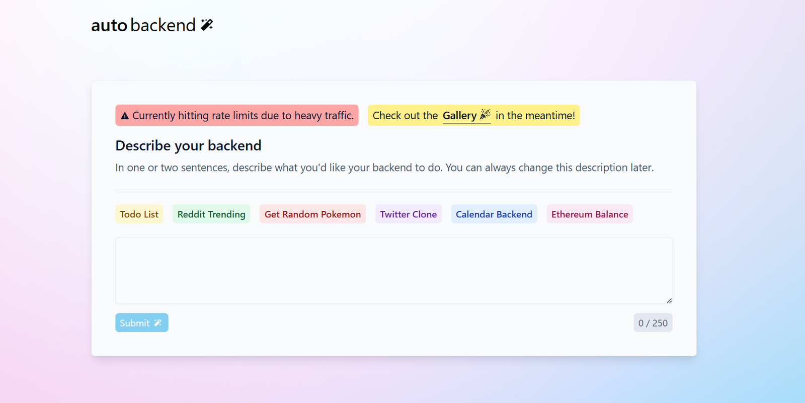Screen dimensions: 805x403
Task: Click the warning triangle icon in the red banner
Action: pyautogui.click(x=125, y=116)
